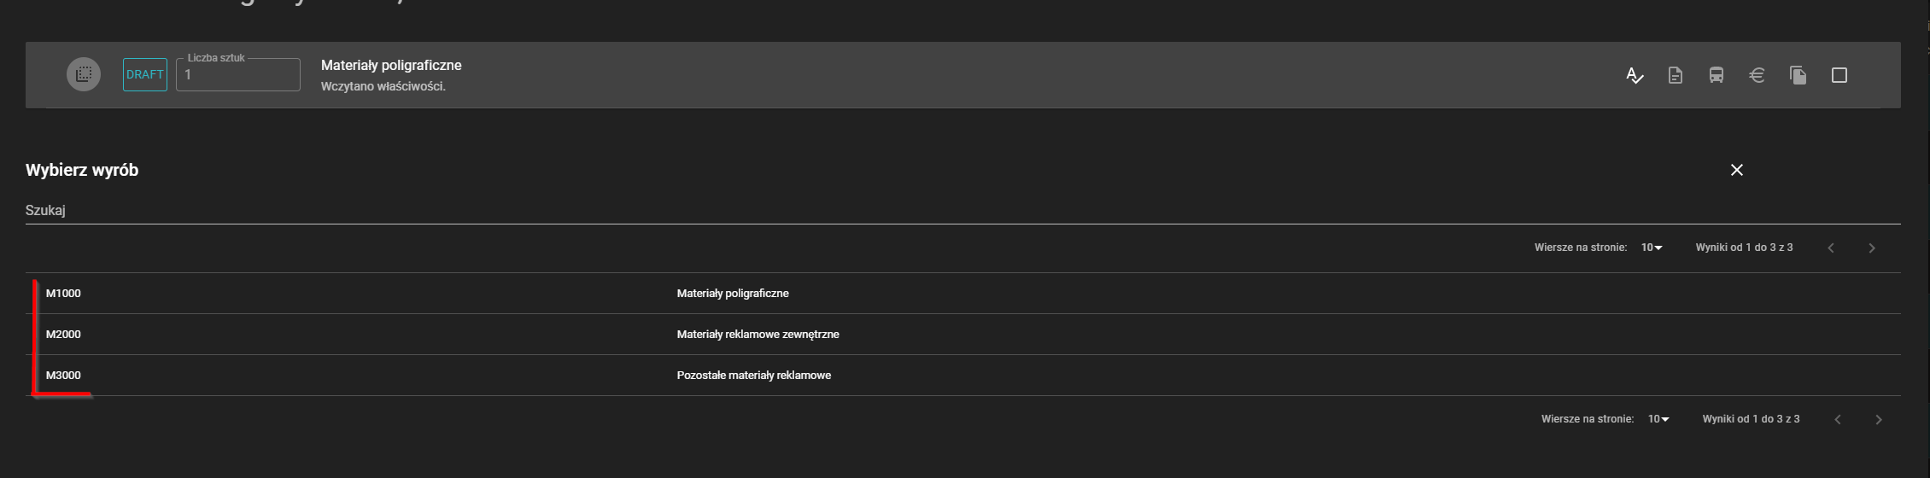Click the bus transport icon
1930x478 pixels.
(1717, 76)
